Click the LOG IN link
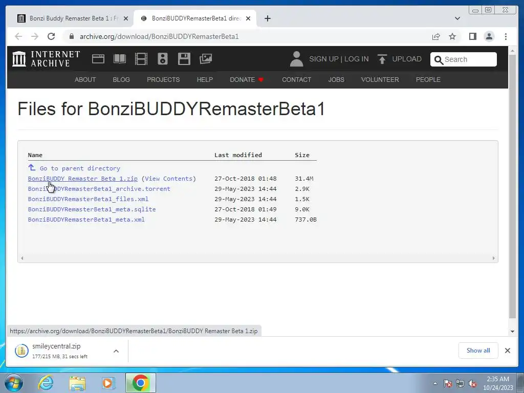 click(x=357, y=59)
